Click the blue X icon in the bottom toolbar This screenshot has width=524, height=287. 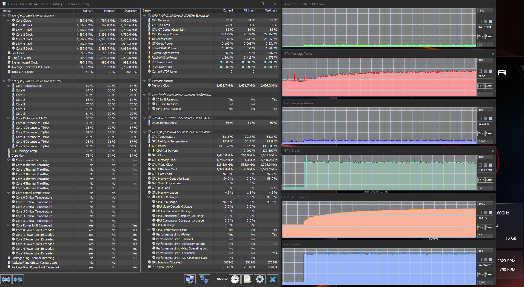272,279
